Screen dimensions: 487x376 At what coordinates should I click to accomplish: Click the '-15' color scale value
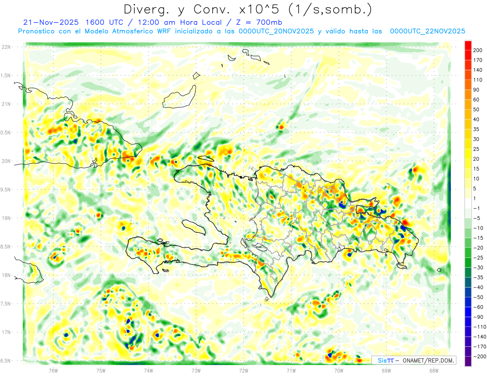(478, 238)
